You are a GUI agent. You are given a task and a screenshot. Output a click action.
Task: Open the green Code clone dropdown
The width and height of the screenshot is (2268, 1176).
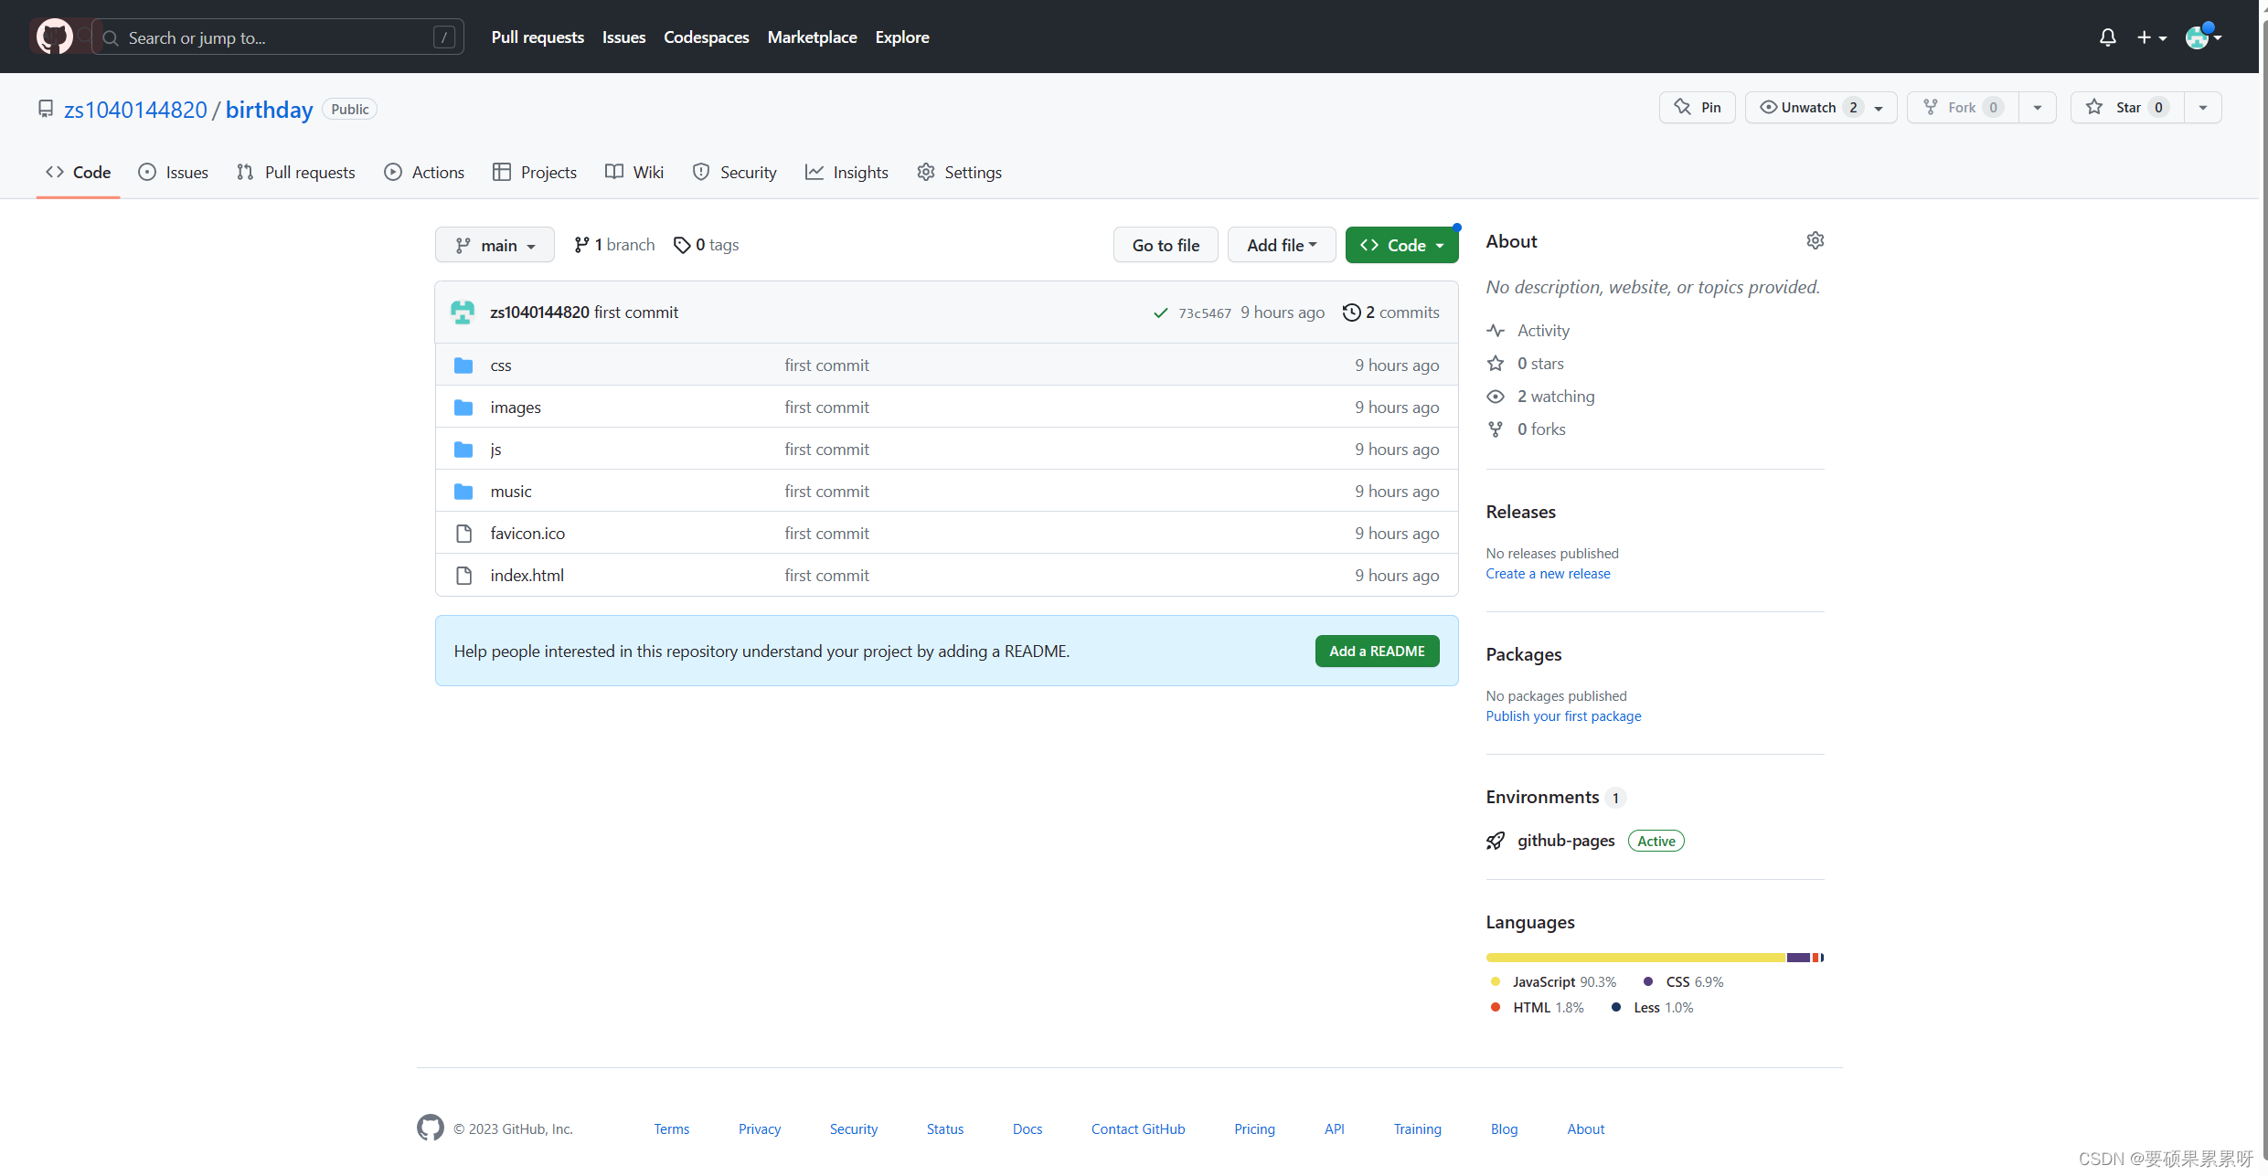click(x=1401, y=245)
